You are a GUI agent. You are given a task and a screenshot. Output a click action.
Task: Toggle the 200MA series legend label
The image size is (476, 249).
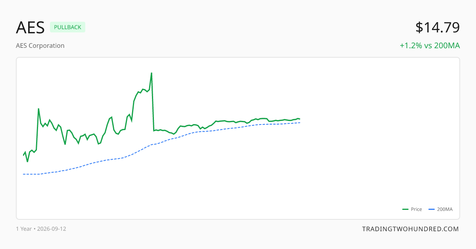click(445, 209)
